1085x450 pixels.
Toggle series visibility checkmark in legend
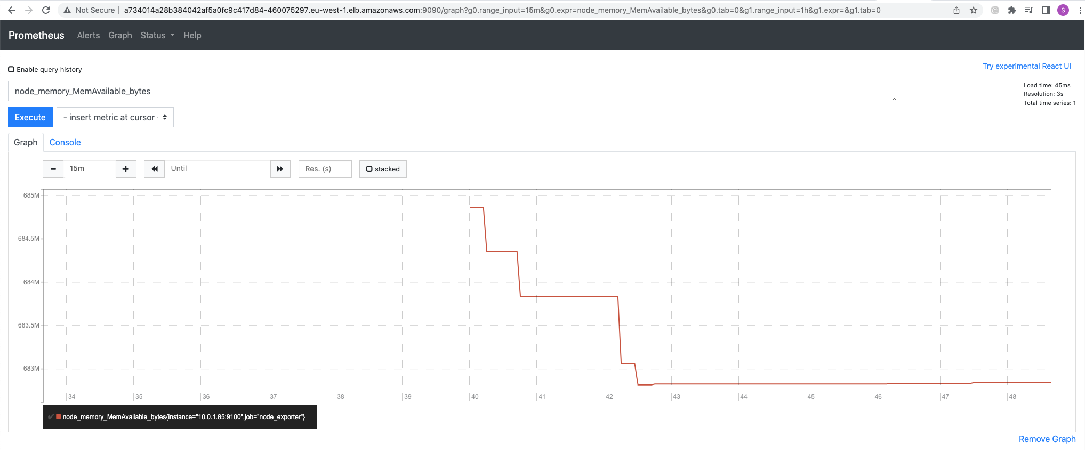[51, 417]
